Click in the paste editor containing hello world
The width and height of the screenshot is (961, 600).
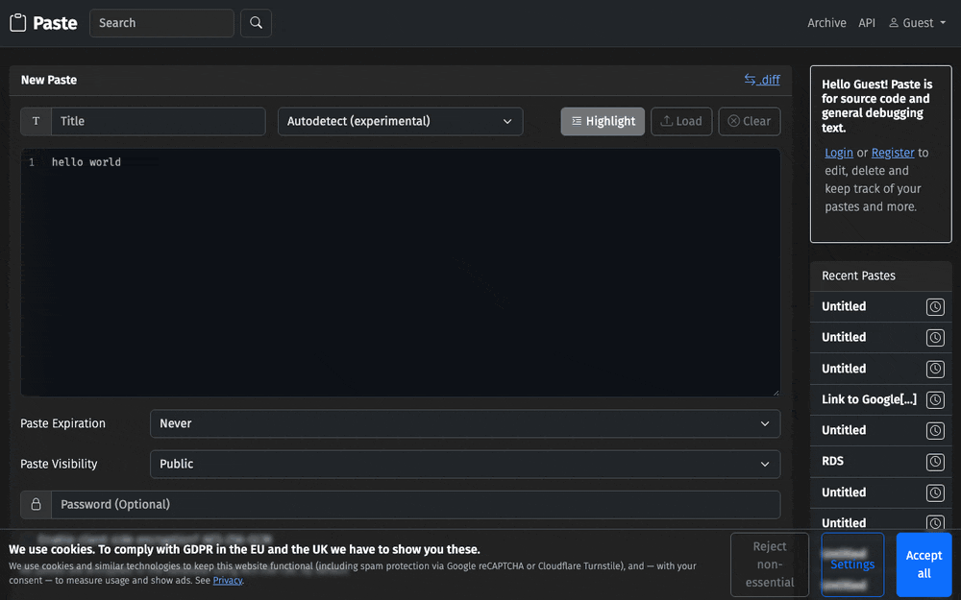[x=400, y=273]
